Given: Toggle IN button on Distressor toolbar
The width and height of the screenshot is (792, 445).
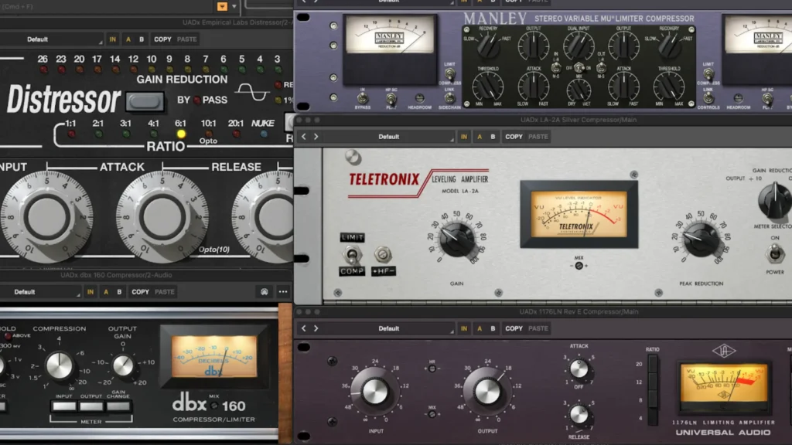Looking at the screenshot, I should (112, 39).
